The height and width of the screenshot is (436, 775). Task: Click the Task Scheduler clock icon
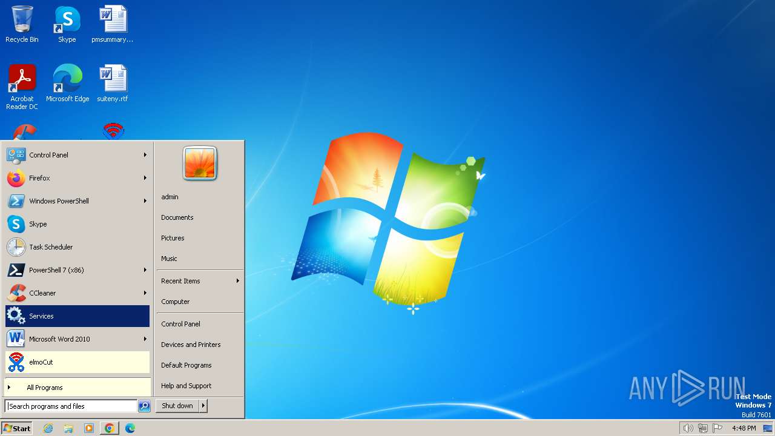[x=16, y=247]
